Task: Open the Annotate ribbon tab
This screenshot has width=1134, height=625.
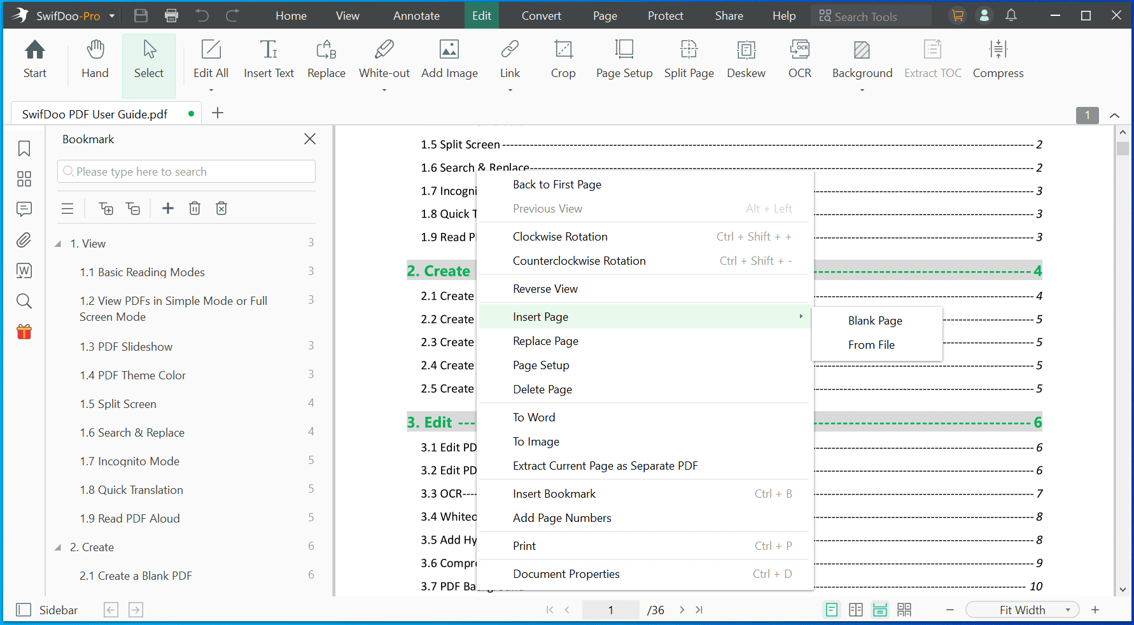Action: [416, 16]
